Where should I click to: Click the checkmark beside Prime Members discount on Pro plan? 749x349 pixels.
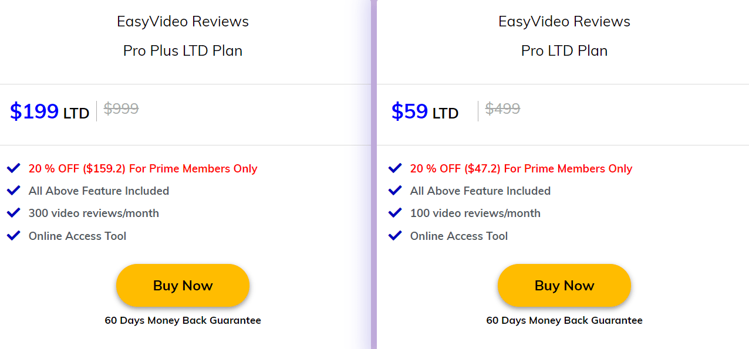pyautogui.click(x=395, y=168)
